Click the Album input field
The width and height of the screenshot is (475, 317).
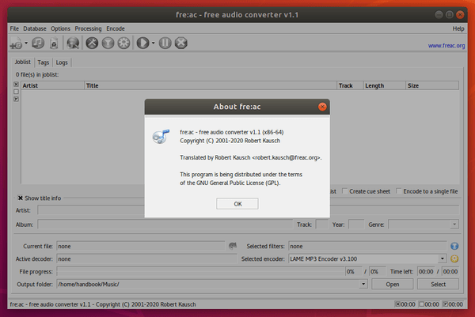click(x=165, y=225)
